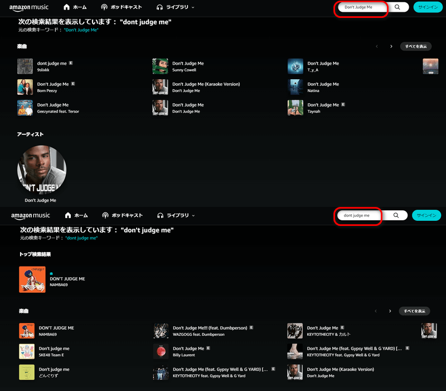Click the Amazon Music logo in the upper header
Viewport: 446px width, 391px height.
tap(29, 8)
